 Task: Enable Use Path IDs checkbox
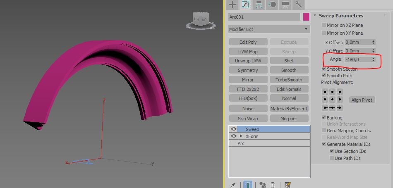point(332,158)
